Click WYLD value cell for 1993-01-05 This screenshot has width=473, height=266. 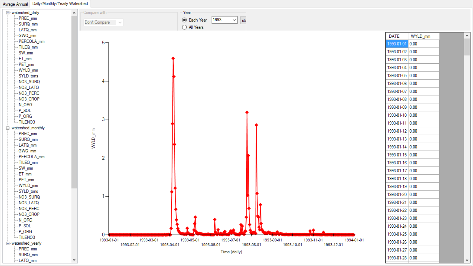click(x=424, y=76)
